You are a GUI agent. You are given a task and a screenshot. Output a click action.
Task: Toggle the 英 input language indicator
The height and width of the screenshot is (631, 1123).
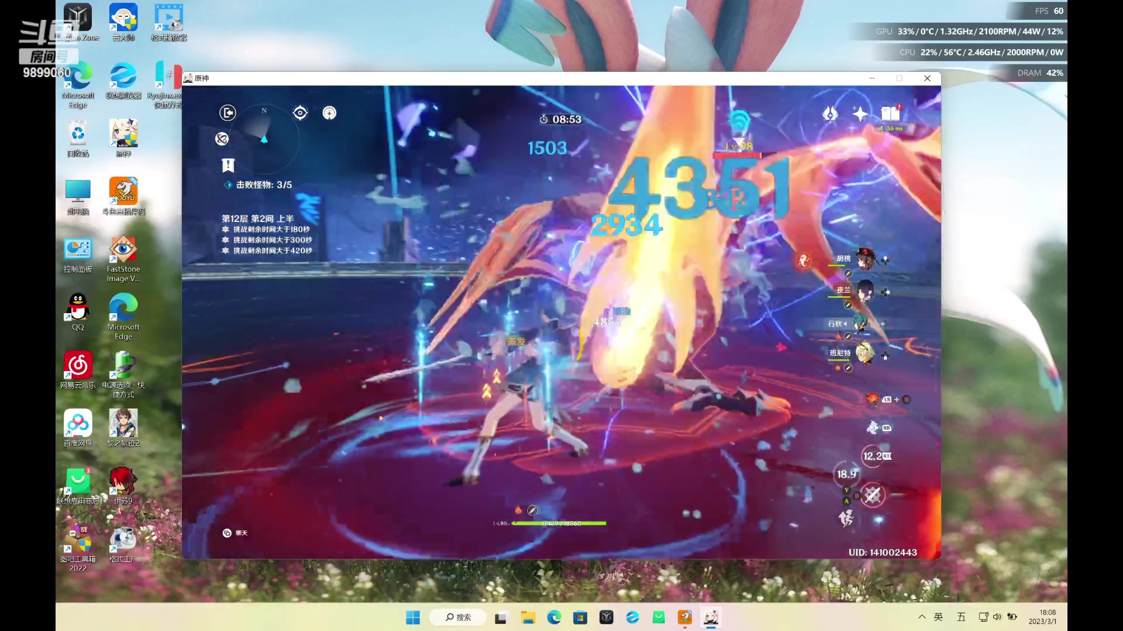[938, 617]
